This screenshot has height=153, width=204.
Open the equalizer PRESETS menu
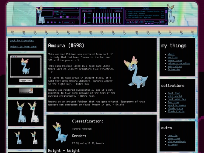tap(118, 11)
